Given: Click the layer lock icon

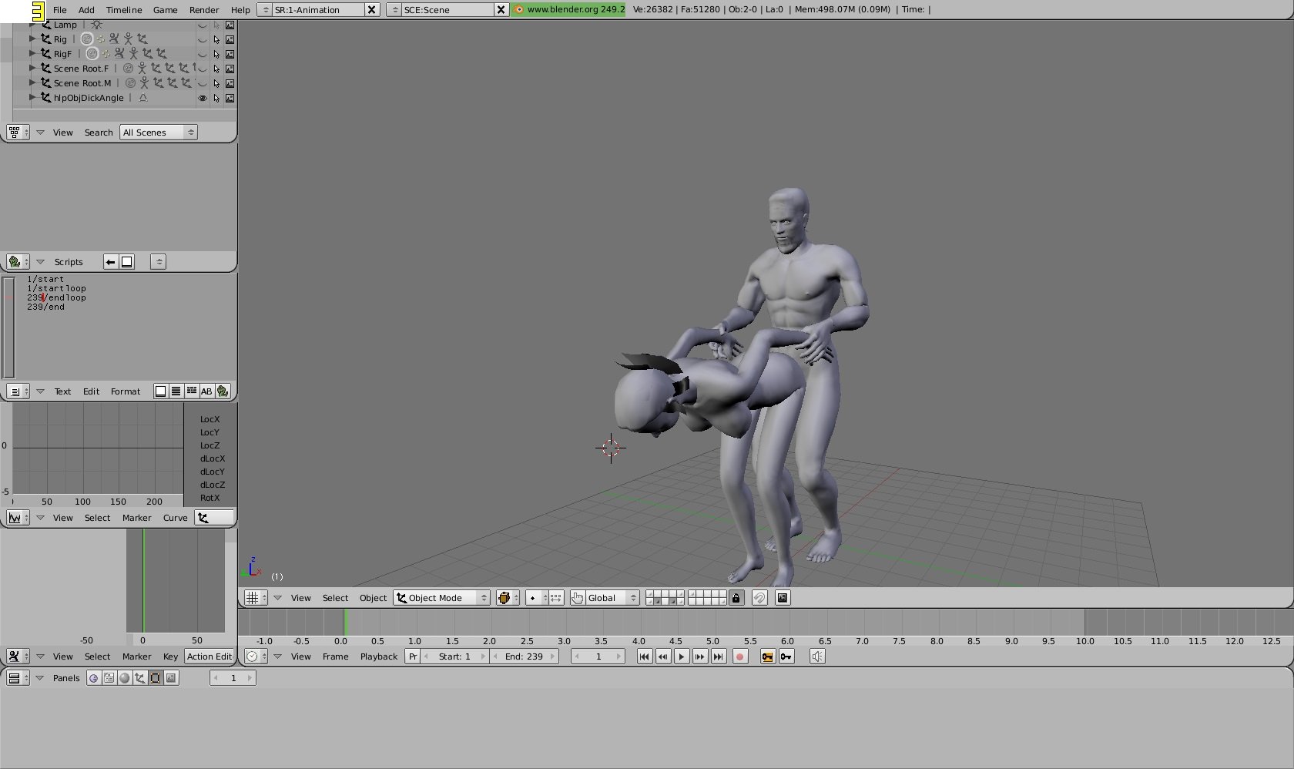Looking at the screenshot, I should [736, 598].
